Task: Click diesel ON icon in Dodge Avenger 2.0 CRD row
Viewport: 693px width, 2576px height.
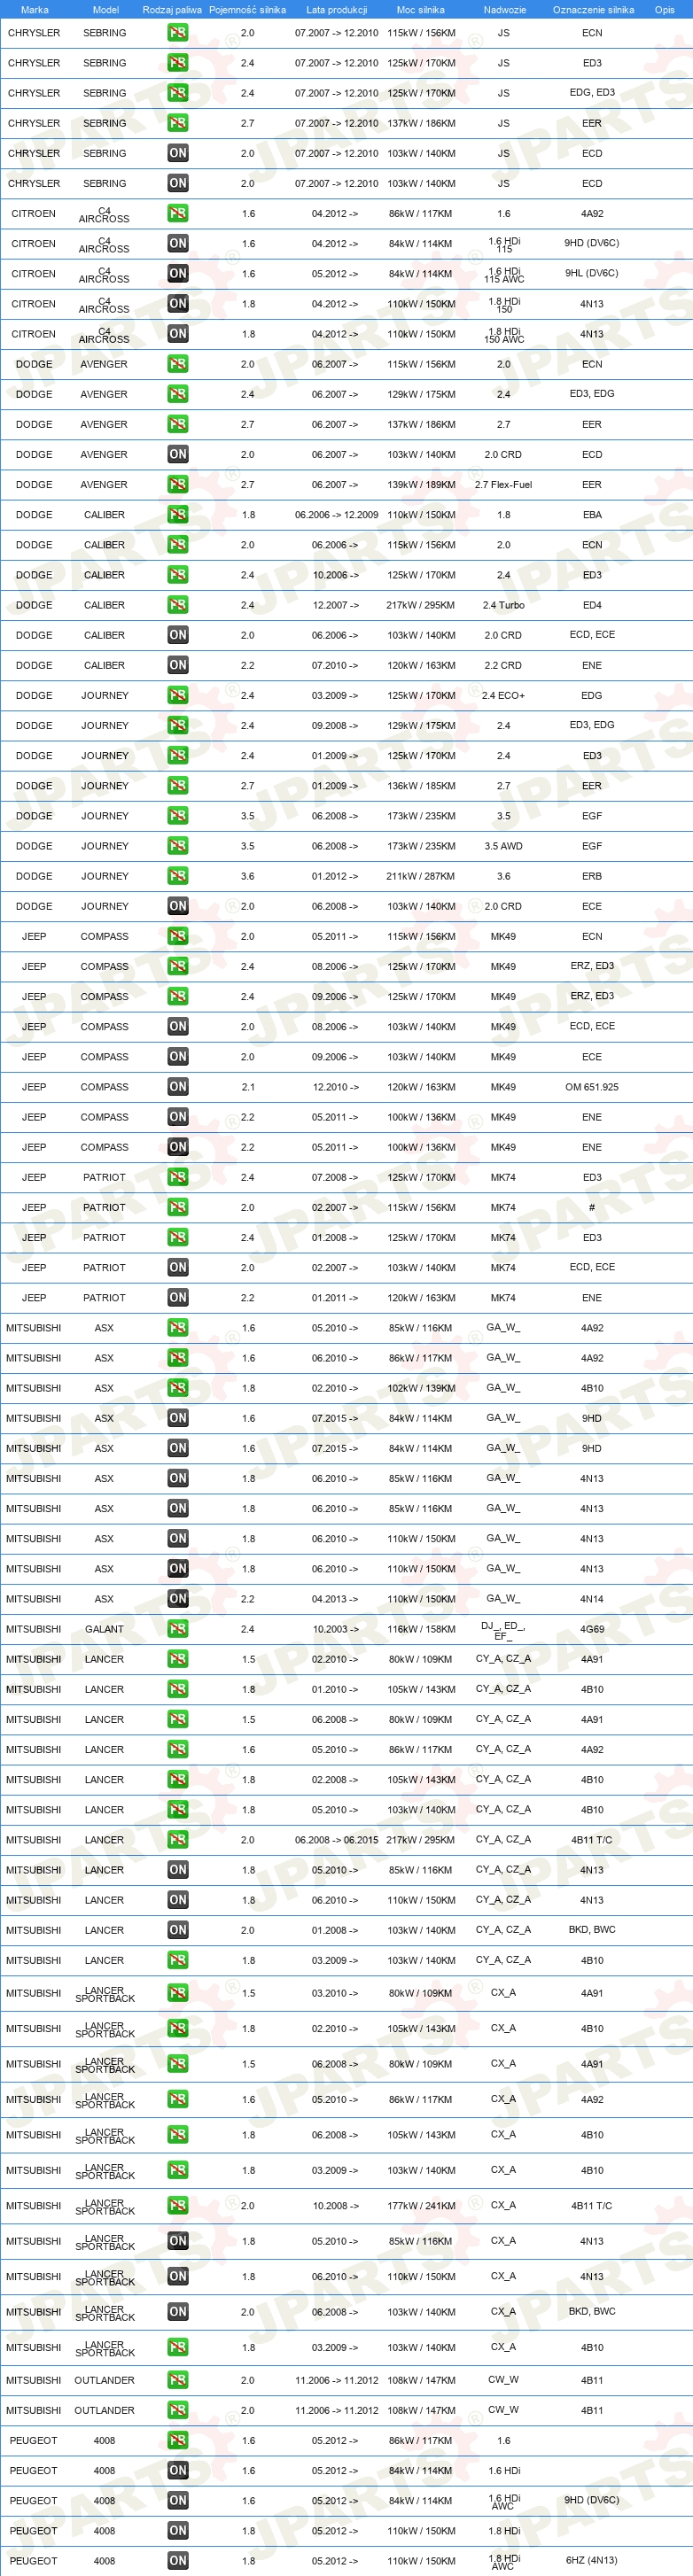Action: pyautogui.click(x=178, y=454)
